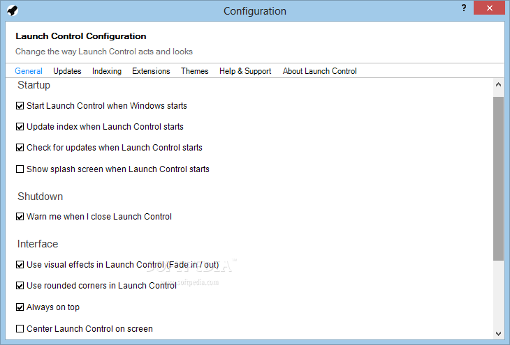Click the Startup section heading
This screenshot has width=510, height=345.
coord(34,85)
